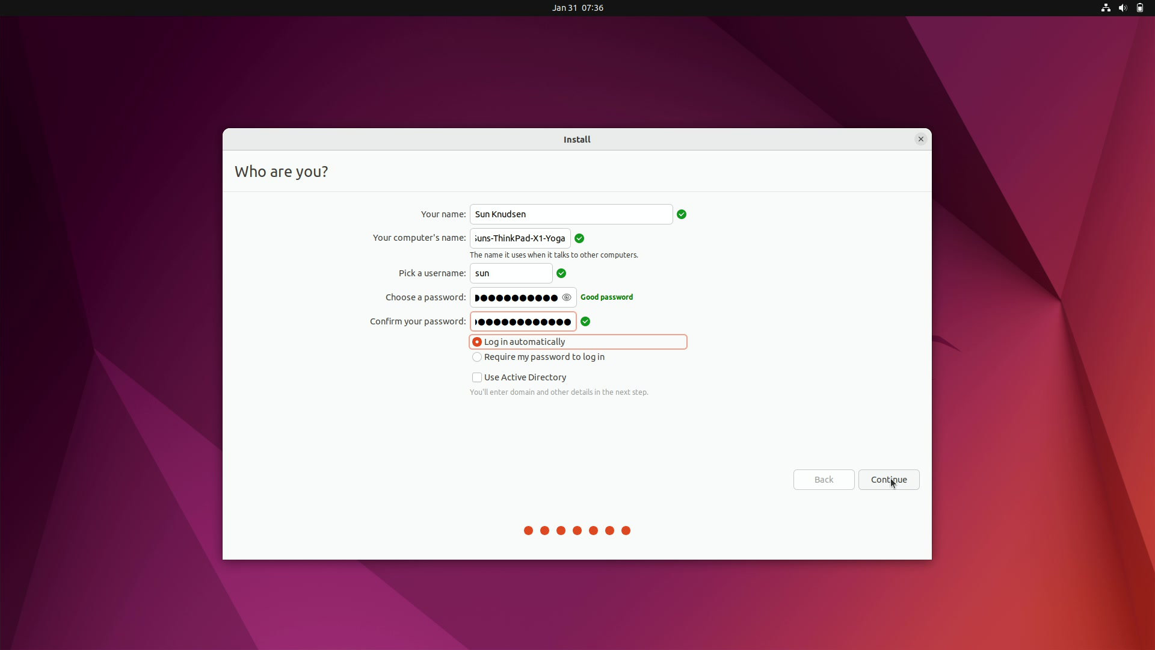The height and width of the screenshot is (650, 1155).
Task: Close the Install window
Action: click(x=921, y=139)
